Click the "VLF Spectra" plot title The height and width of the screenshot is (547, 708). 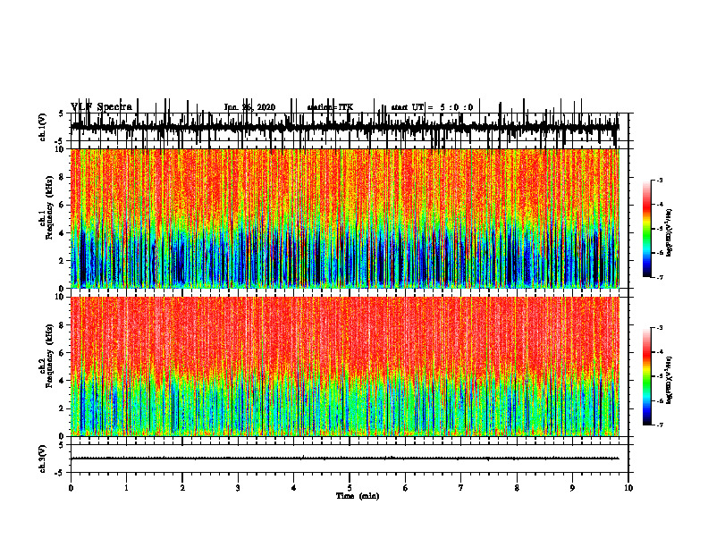tap(101, 107)
